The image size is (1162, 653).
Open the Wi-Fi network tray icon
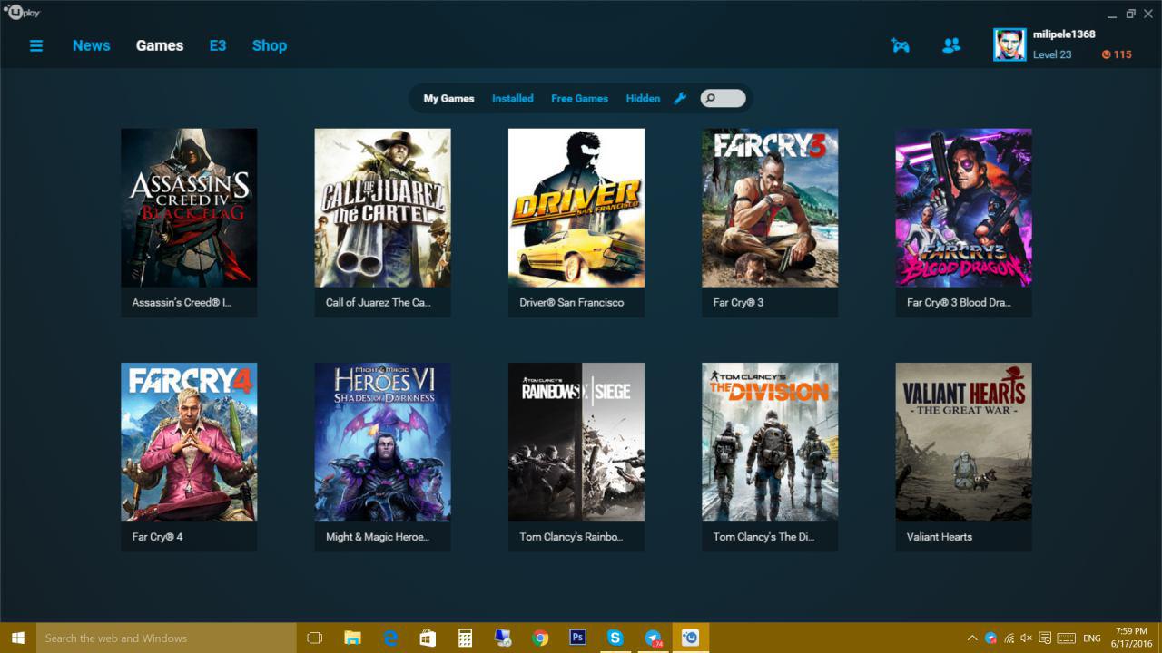(x=1009, y=638)
